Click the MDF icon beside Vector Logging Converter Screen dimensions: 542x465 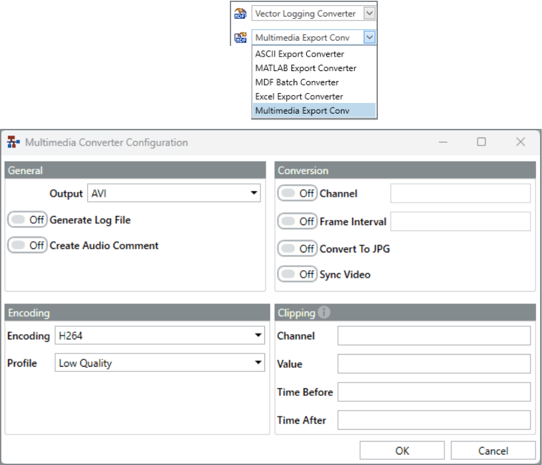(x=240, y=13)
